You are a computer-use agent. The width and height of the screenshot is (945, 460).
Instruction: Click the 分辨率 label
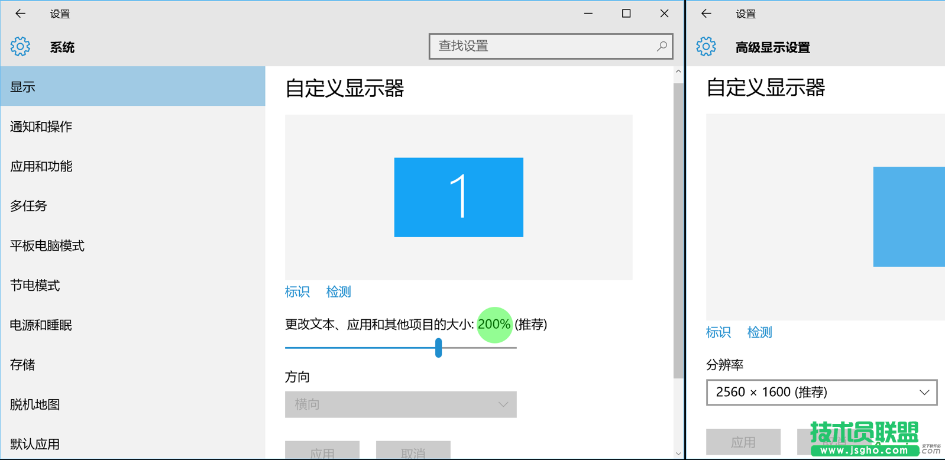(x=725, y=365)
